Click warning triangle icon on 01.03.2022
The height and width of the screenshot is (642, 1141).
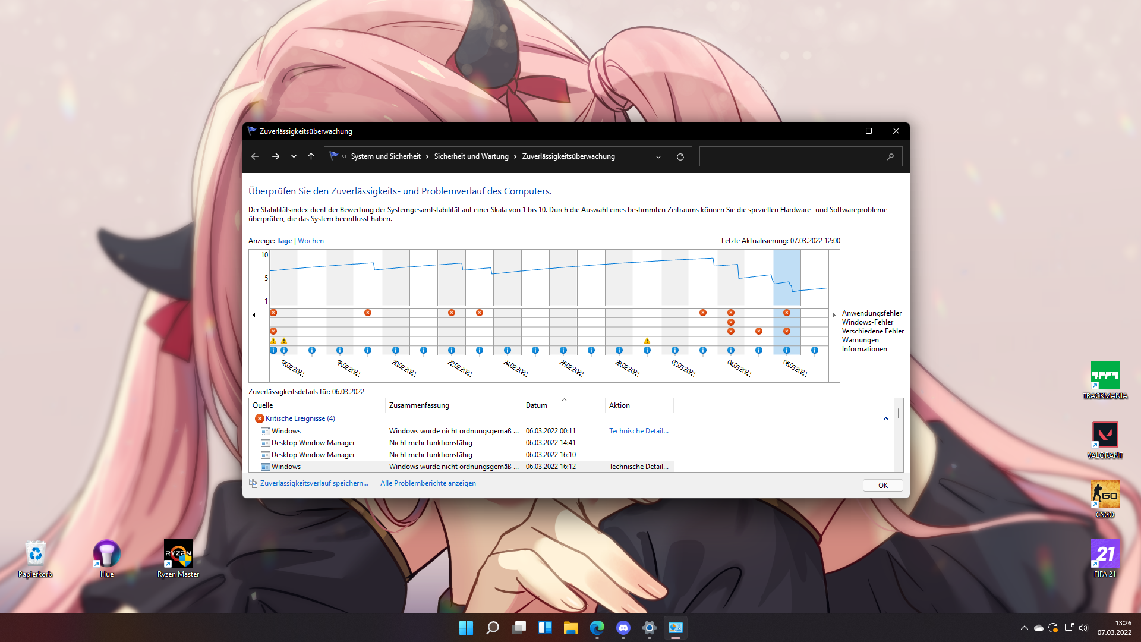647,341
